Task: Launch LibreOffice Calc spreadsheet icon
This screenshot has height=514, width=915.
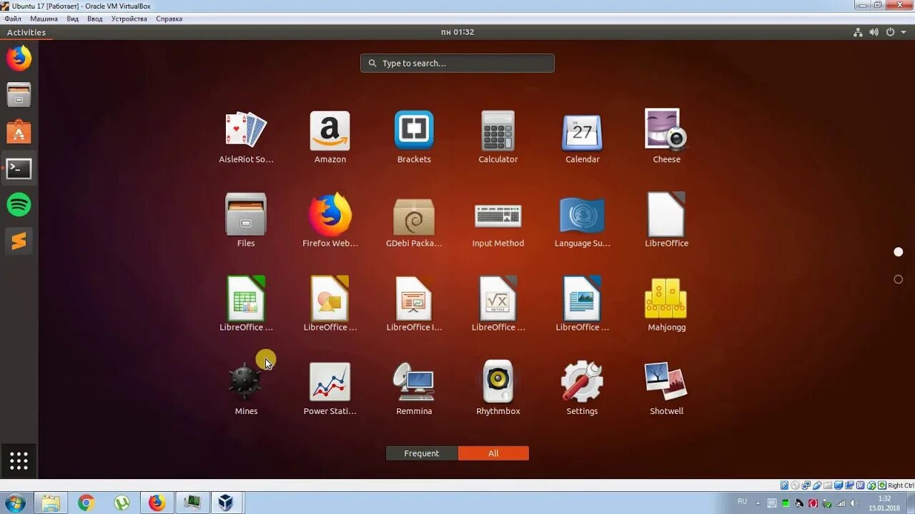Action: (x=246, y=298)
